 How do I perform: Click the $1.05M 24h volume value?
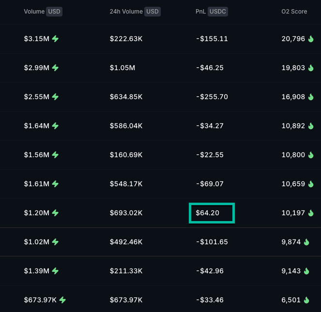[x=122, y=68]
